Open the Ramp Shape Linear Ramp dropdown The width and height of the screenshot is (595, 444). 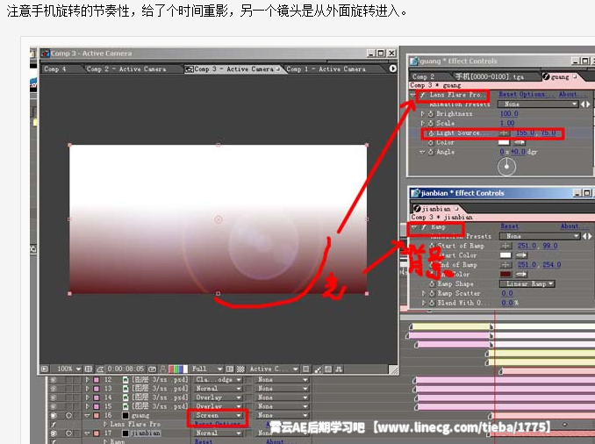[527, 283]
